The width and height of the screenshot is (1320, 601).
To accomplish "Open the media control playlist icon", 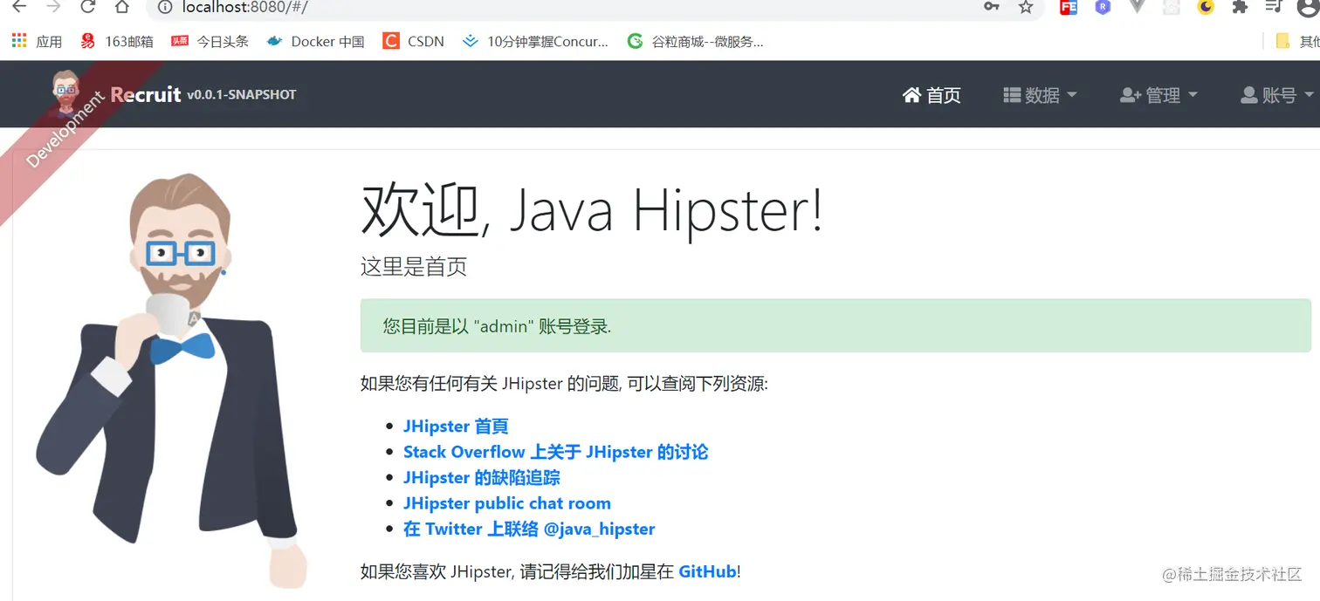I will click(1274, 7).
